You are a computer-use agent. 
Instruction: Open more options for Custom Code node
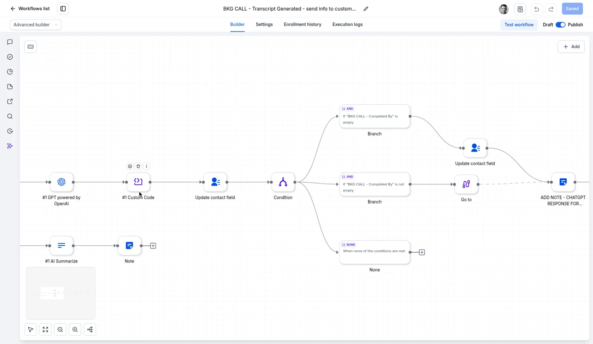tap(146, 166)
